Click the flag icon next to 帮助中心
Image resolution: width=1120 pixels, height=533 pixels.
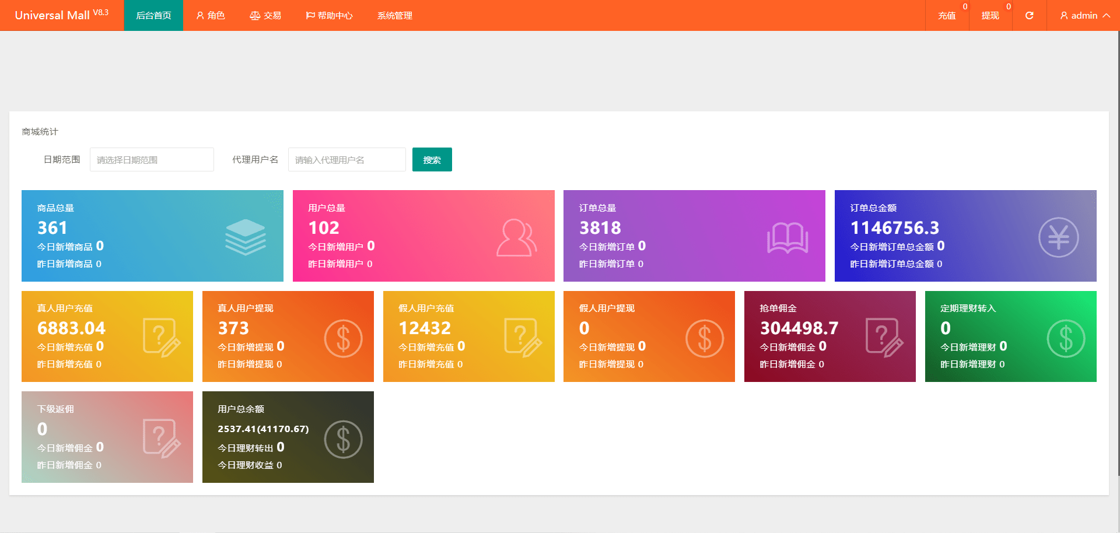point(310,16)
